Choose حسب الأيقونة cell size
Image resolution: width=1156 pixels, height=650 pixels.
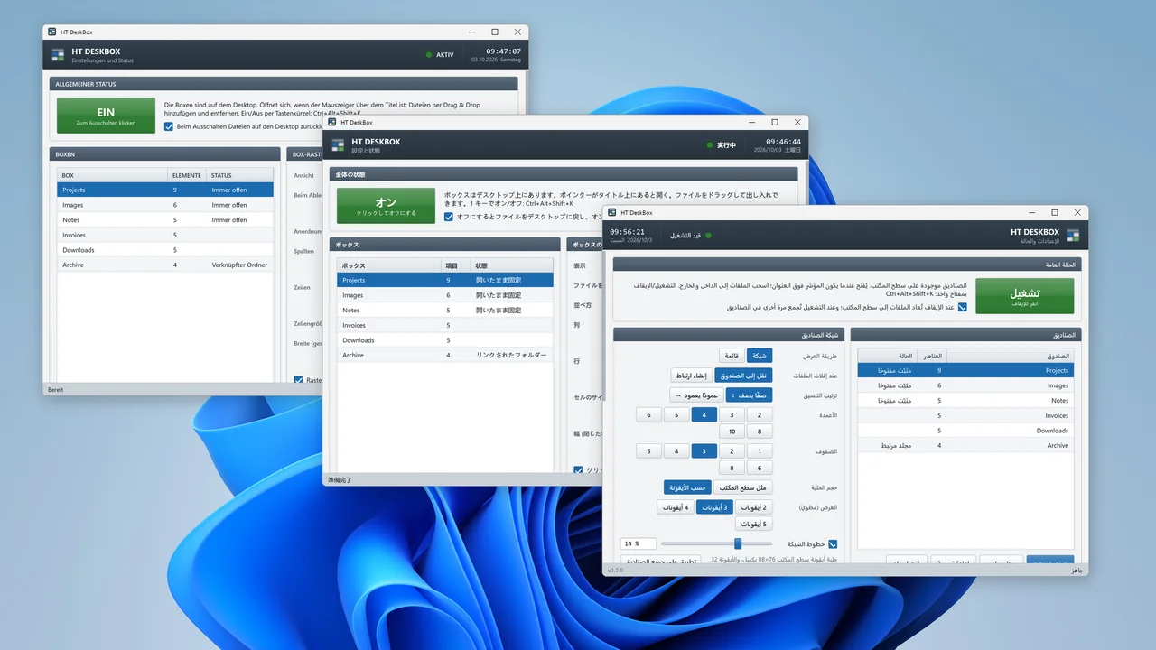pyautogui.click(x=687, y=487)
